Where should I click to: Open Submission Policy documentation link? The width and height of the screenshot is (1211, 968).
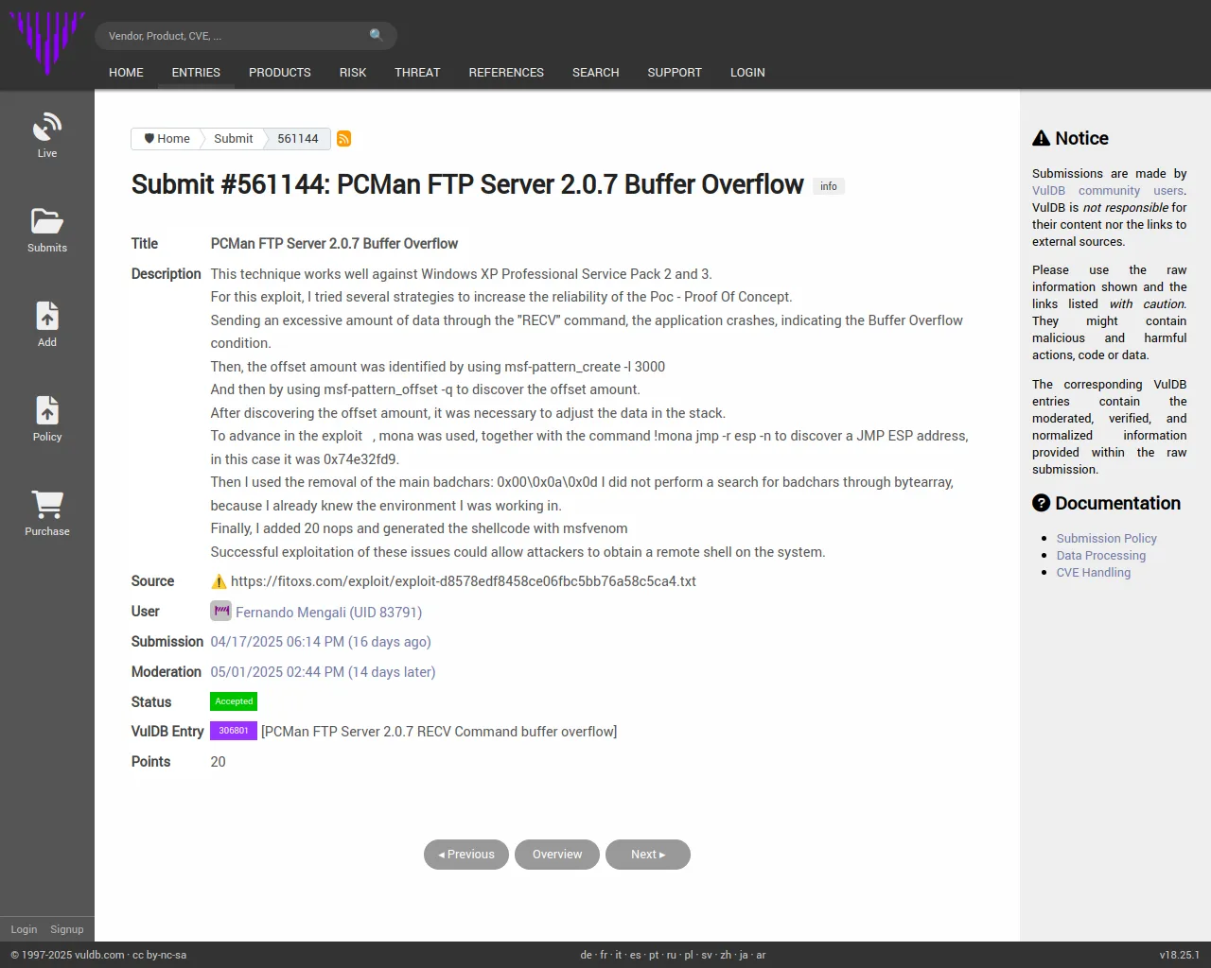coord(1107,539)
